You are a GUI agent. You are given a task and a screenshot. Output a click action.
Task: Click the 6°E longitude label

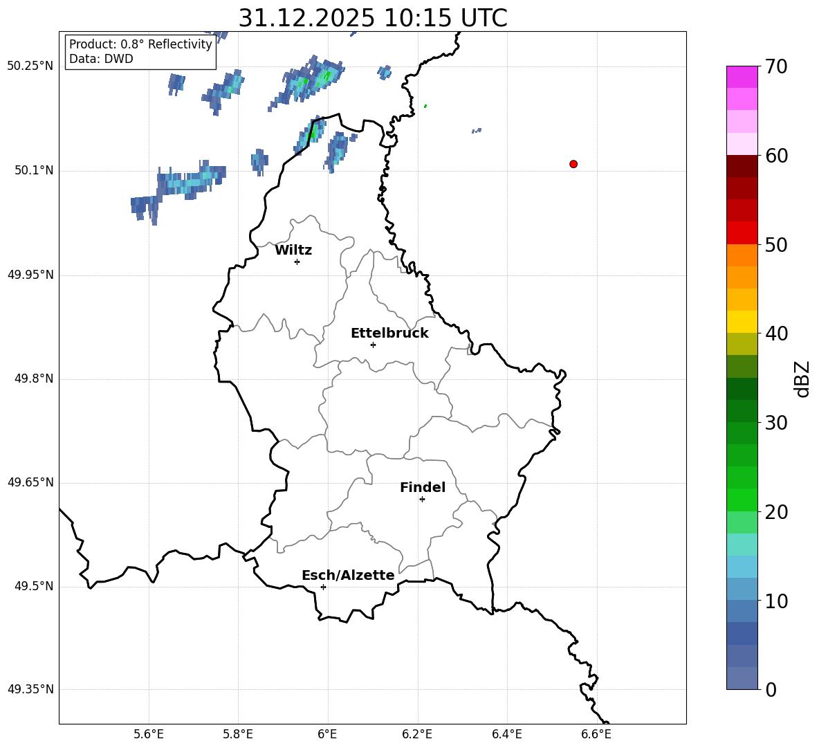click(327, 734)
